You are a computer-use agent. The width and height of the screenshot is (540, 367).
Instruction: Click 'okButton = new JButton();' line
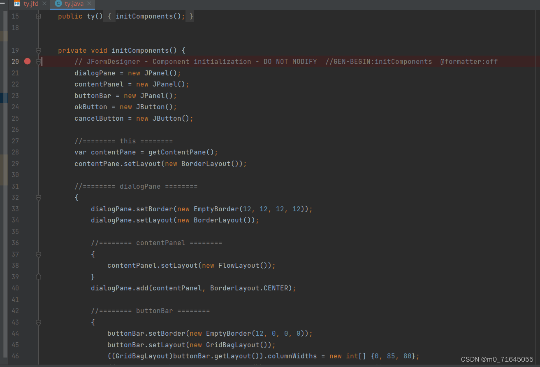coord(126,107)
